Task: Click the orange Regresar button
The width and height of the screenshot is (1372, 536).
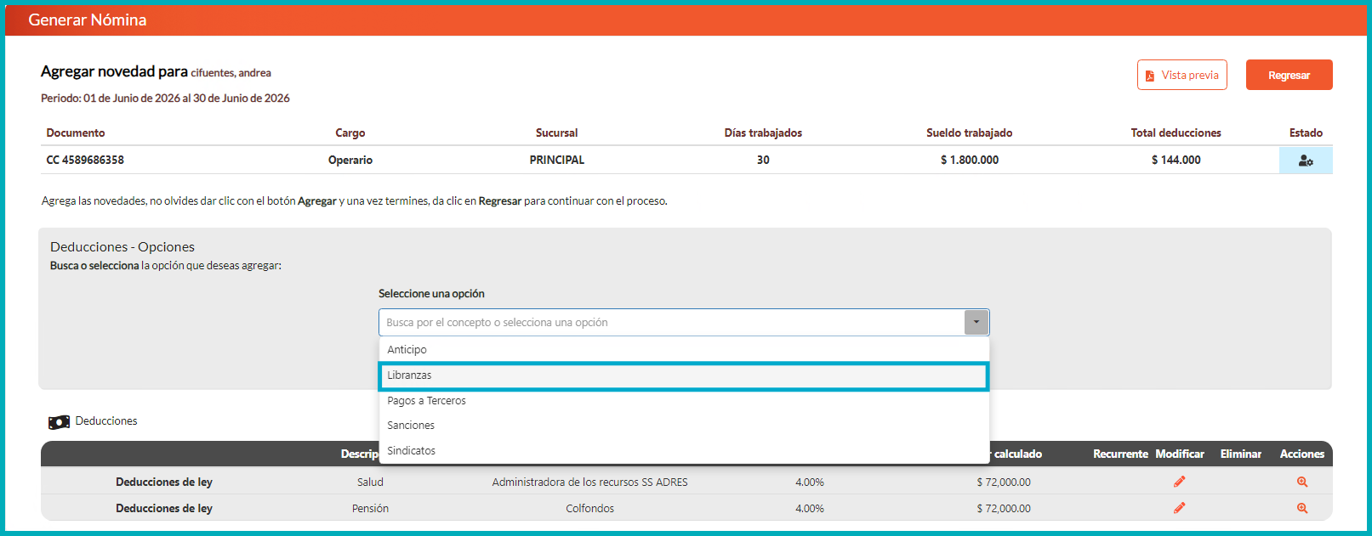Action: pyautogui.click(x=1289, y=75)
